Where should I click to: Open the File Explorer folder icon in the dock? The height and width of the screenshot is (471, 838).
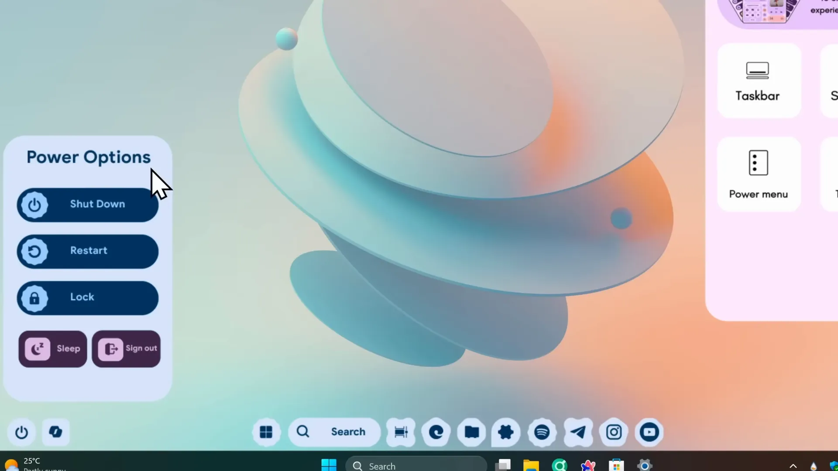pos(471,432)
